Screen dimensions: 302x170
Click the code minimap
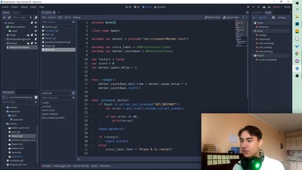(241, 34)
